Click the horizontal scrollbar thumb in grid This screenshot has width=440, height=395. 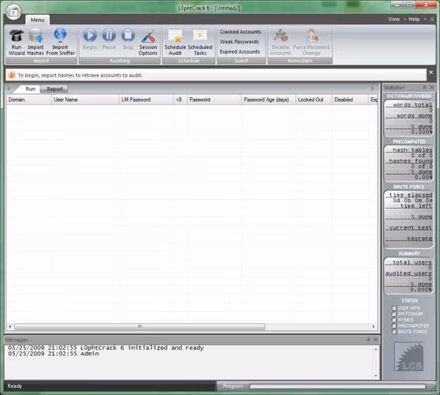click(140, 327)
